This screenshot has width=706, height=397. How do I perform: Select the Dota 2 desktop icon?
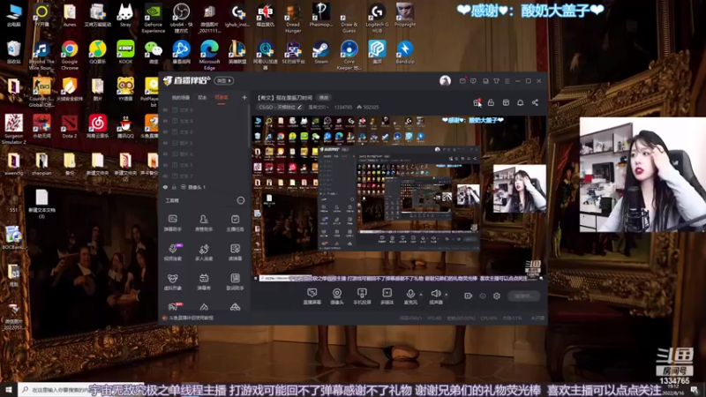pos(70,126)
